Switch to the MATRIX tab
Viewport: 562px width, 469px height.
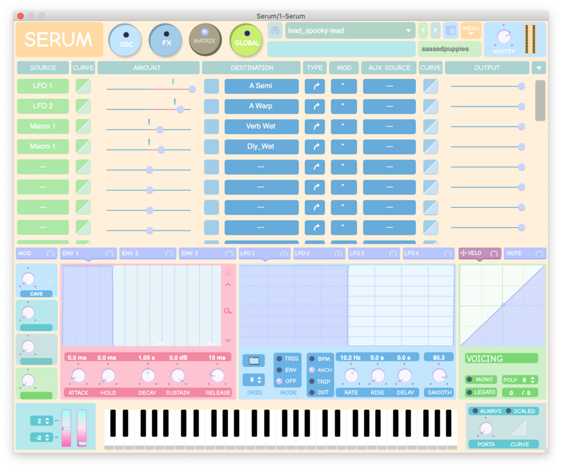[205, 40]
